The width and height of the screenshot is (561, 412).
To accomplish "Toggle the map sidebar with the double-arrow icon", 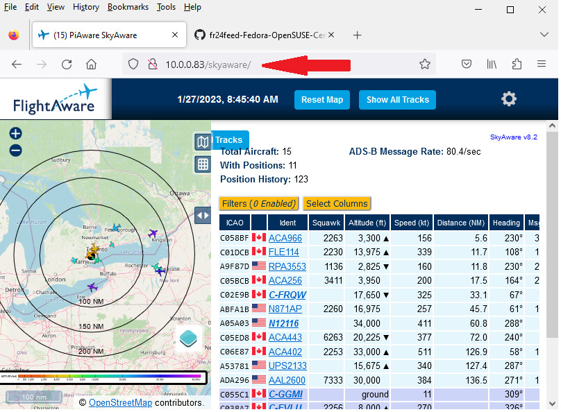I will pyautogui.click(x=203, y=216).
